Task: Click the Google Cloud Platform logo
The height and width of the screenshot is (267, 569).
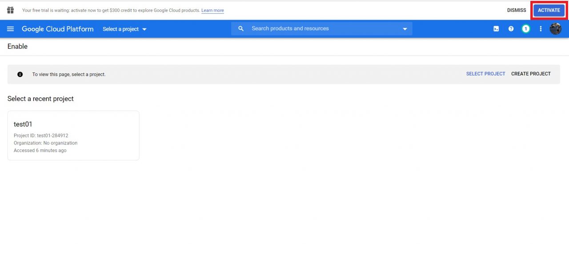Action: [58, 29]
